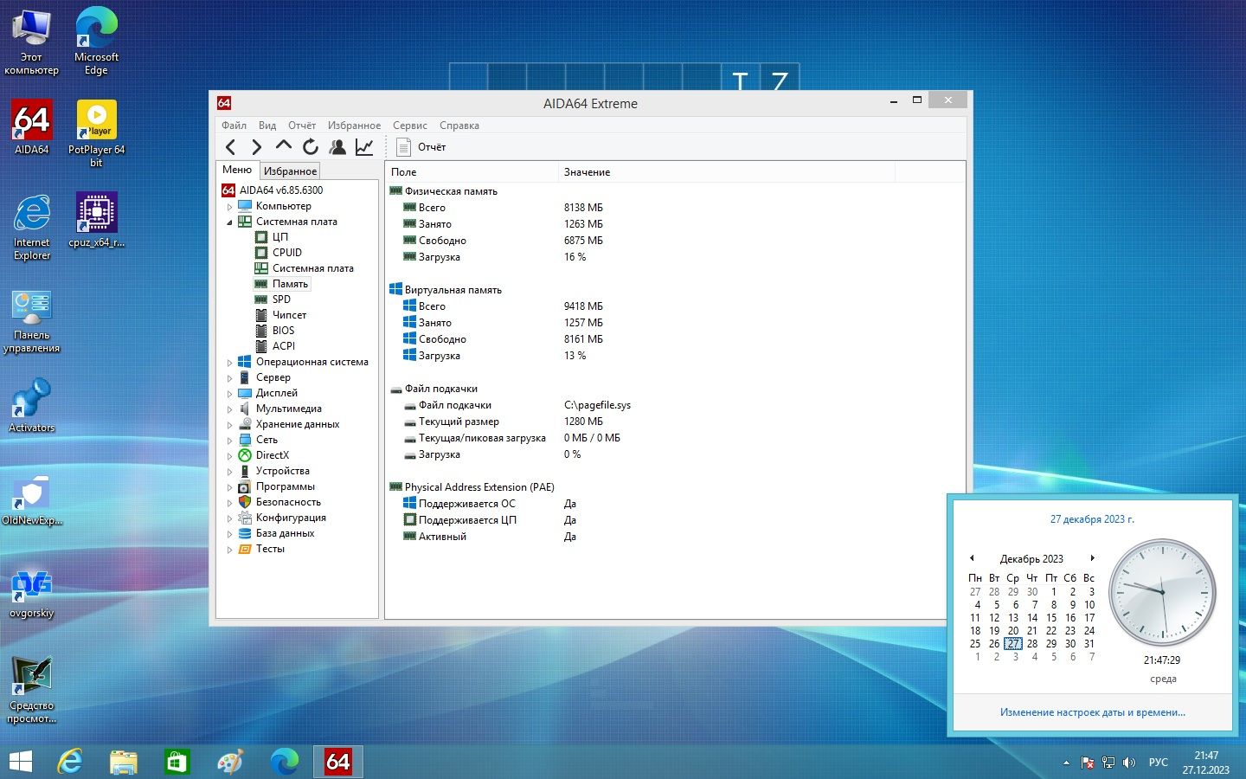Viewport: 1246px width, 779px height.
Task: Open the CPUID item in the tree
Action: tap(286, 253)
